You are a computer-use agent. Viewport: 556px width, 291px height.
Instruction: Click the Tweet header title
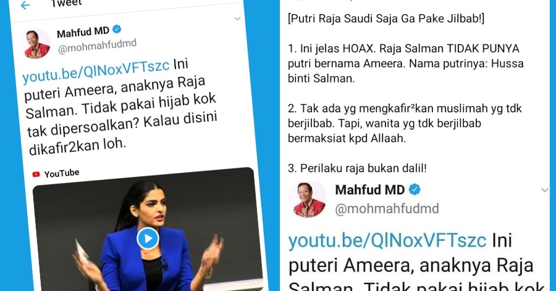66,3
